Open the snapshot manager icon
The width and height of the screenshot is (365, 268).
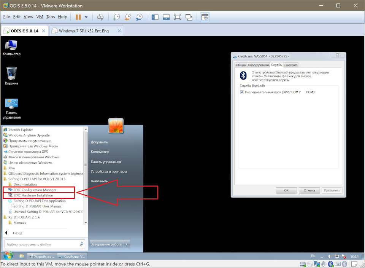[x=139, y=17]
